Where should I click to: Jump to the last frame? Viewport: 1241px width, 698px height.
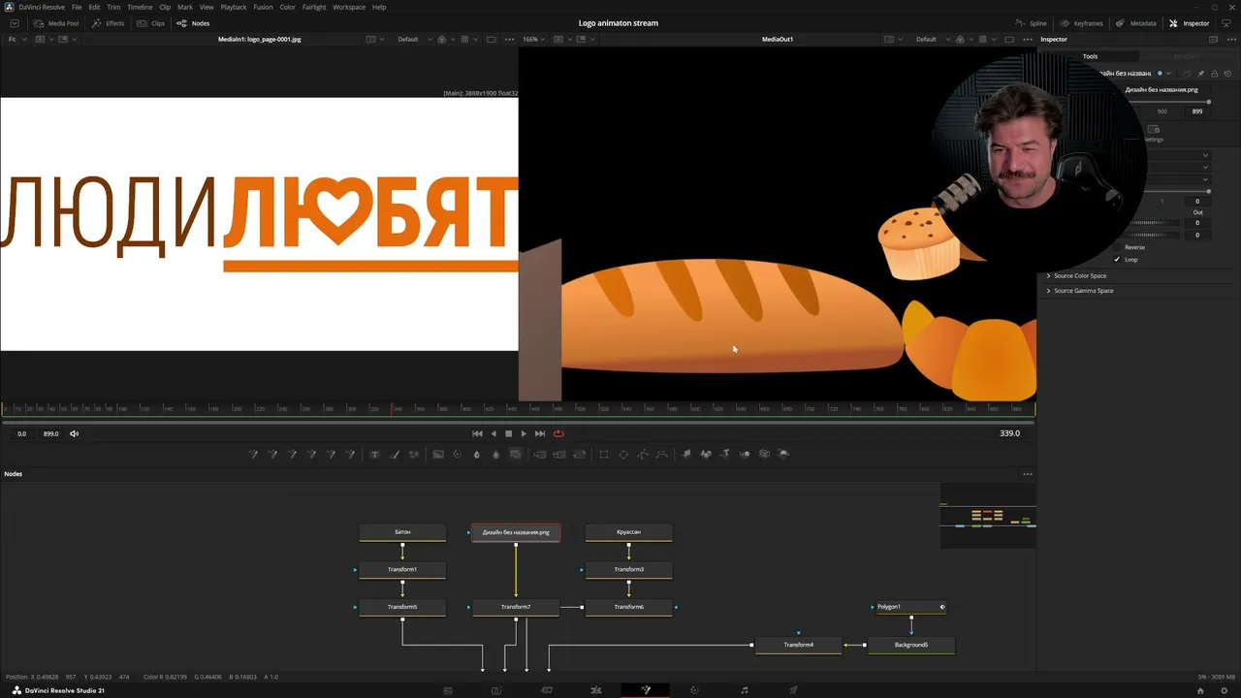540,434
